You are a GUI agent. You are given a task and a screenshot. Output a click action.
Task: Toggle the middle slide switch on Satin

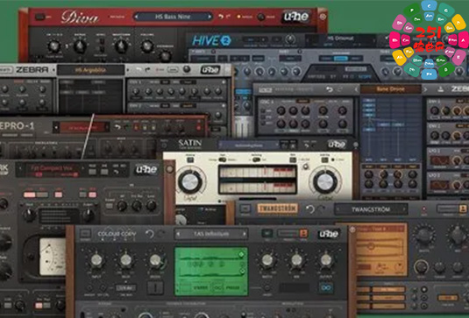256,160
